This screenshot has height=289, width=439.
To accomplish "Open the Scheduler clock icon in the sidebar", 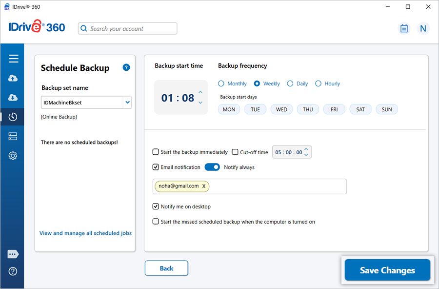I will point(13,117).
